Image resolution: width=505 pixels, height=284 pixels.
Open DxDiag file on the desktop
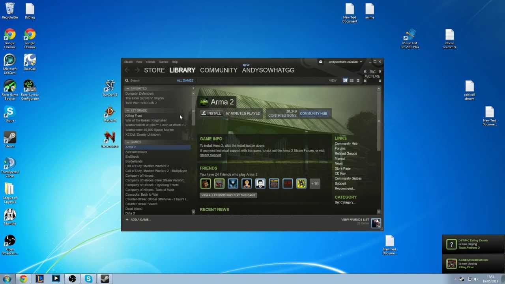pyautogui.click(x=30, y=11)
